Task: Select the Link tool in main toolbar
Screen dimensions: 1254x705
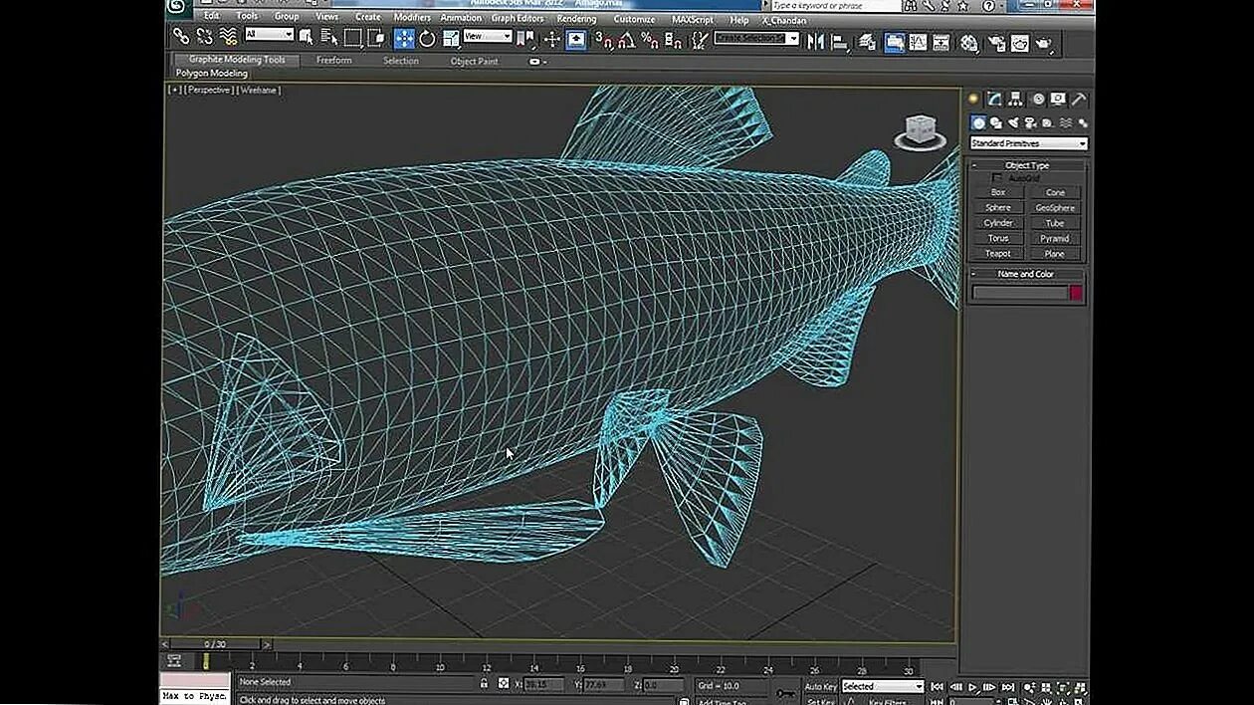Action: point(180,37)
